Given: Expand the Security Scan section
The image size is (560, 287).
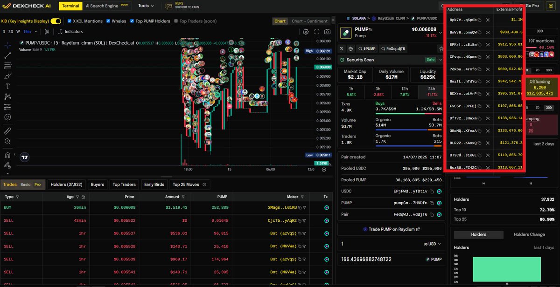Looking at the screenshot, I should click(x=441, y=60).
